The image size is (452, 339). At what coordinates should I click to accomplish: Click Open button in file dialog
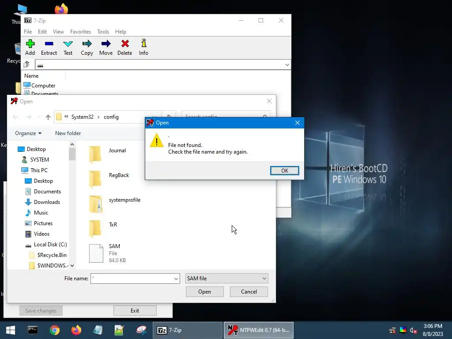pyautogui.click(x=205, y=292)
